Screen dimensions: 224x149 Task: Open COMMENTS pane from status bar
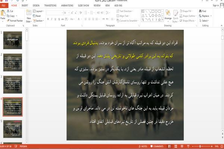coord(157,146)
